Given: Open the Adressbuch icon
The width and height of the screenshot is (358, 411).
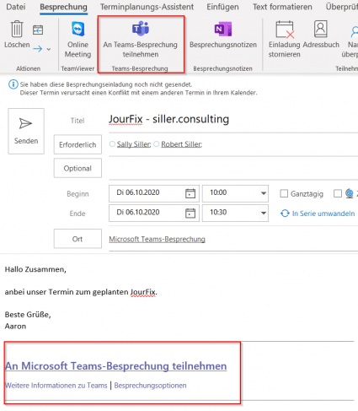Looking at the screenshot, I should pos(321,29).
